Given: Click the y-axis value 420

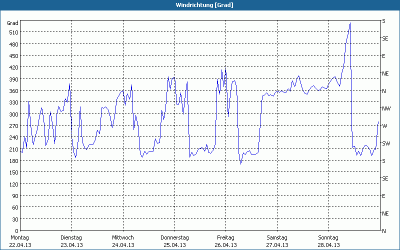Looking at the screenshot, I should click(14, 67).
